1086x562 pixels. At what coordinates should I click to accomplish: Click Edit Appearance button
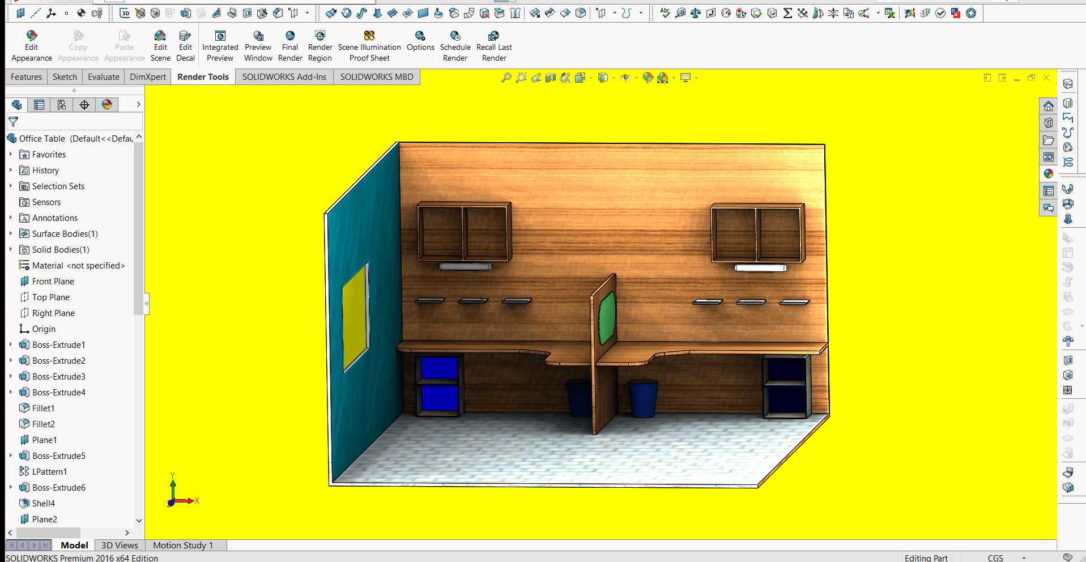click(32, 46)
